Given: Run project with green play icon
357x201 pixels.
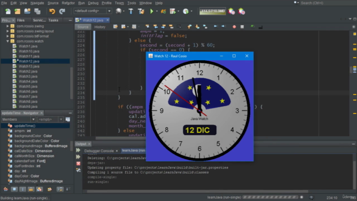Looking at the screenshot, I should coord(152,11).
